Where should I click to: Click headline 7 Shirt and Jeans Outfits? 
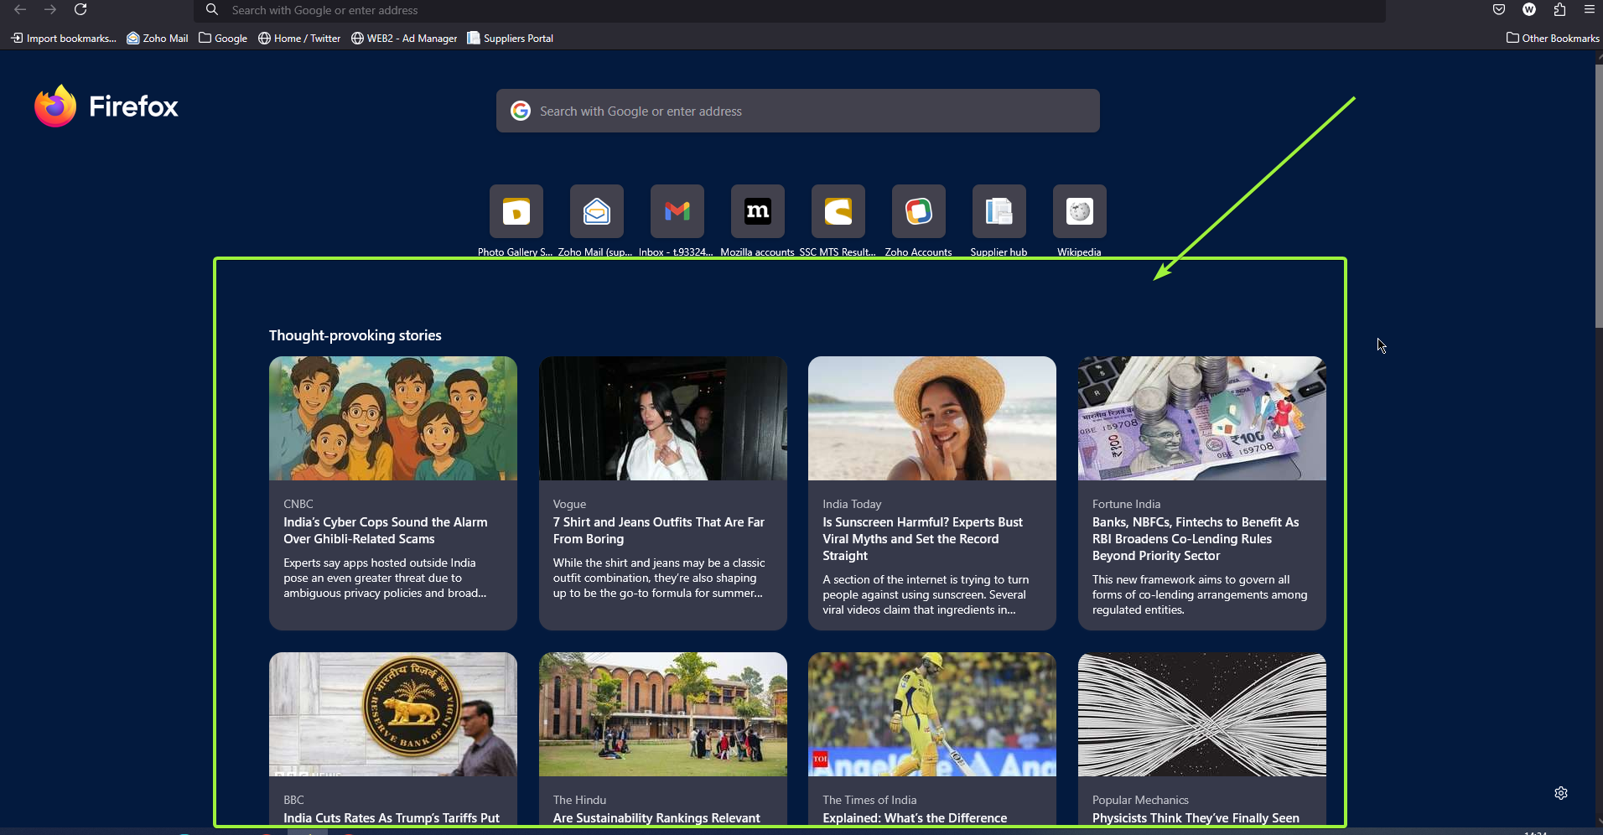(x=659, y=530)
